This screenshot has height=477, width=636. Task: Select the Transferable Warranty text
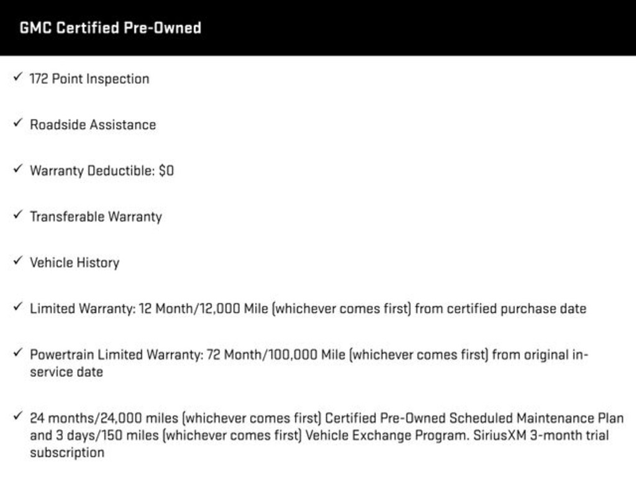[x=96, y=217]
